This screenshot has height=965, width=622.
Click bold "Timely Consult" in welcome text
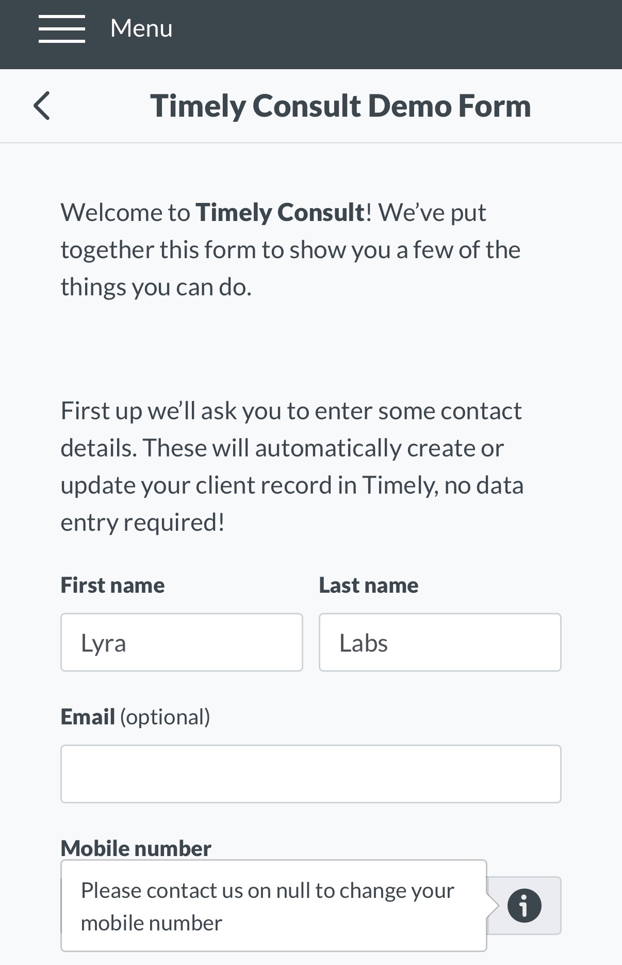click(x=280, y=212)
